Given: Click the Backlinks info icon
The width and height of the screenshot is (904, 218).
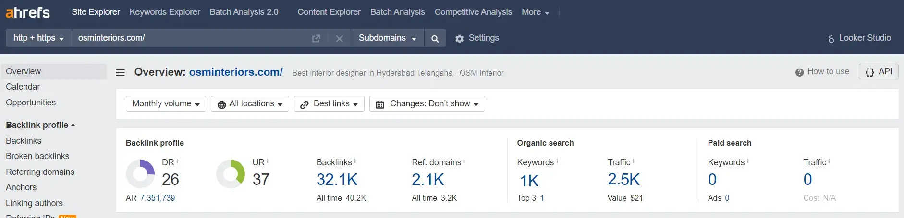Looking at the screenshot, I should 355,161.
